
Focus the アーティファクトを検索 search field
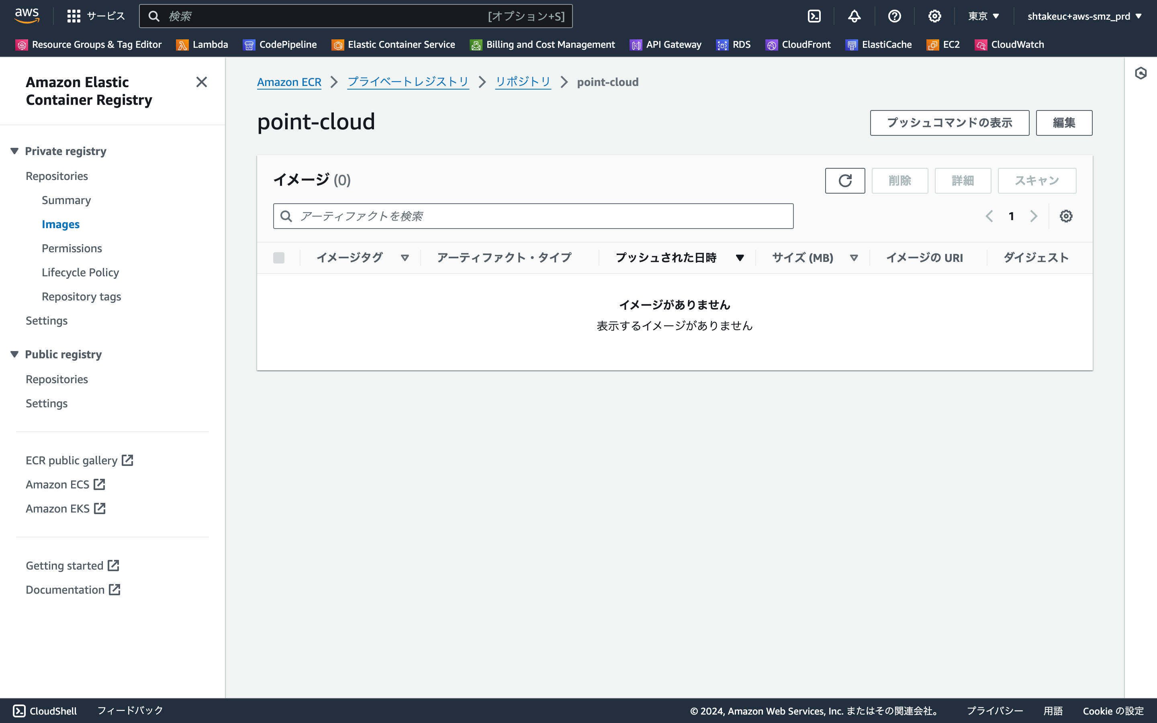click(533, 216)
